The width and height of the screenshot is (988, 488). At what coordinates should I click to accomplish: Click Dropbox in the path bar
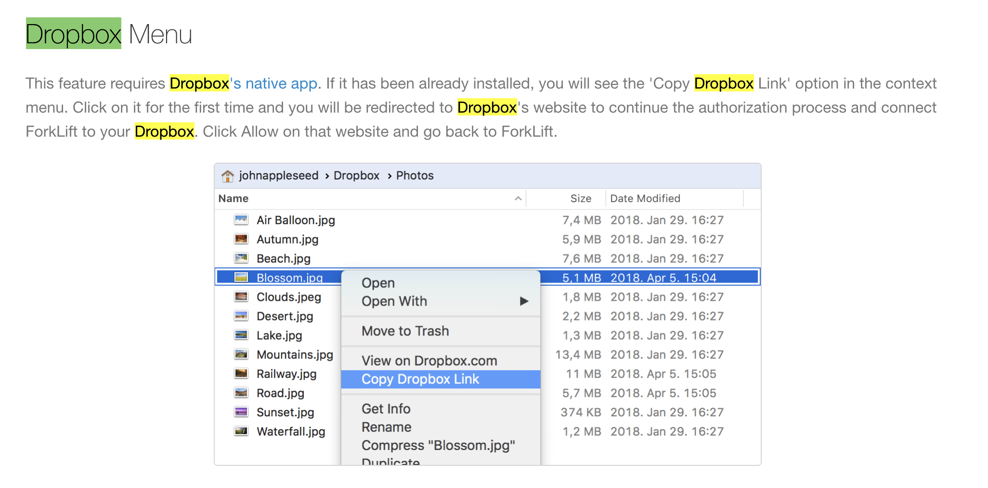(x=356, y=176)
